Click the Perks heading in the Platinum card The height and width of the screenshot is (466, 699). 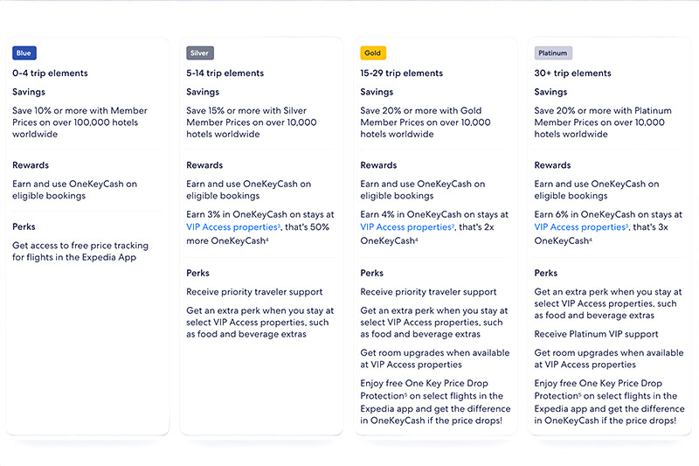click(x=546, y=273)
